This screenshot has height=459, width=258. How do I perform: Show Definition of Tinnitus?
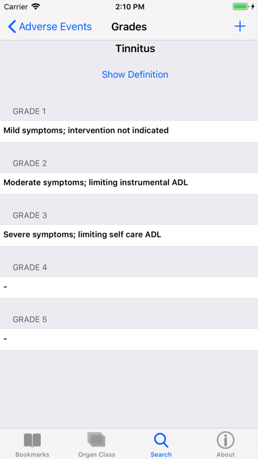point(135,75)
